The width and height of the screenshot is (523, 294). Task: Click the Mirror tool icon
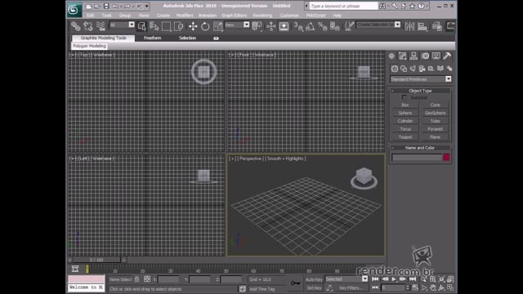(409, 26)
